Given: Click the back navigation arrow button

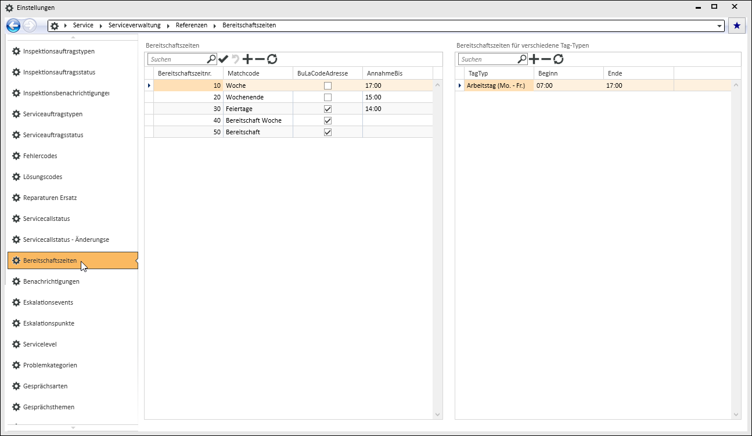Looking at the screenshot, I should click(x=13, y=26).
